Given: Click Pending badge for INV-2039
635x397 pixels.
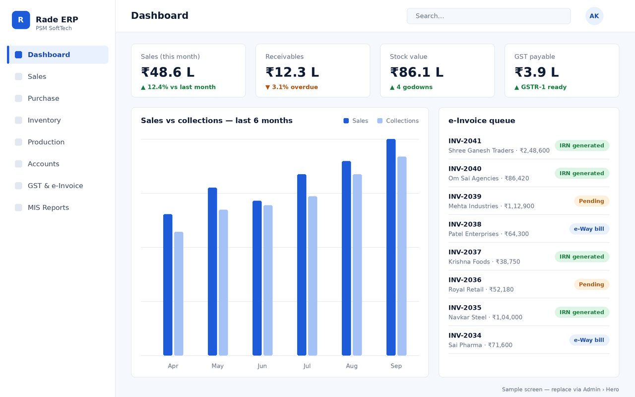Looking at the screenshot, I should (591, 201).
